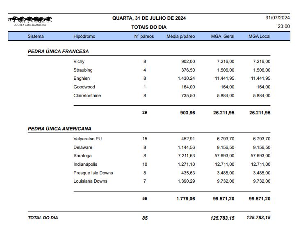Viewport: 301px width, 225px height.
Task: Click the Americana subtotal race count '56'
Action: pos(144,198)
